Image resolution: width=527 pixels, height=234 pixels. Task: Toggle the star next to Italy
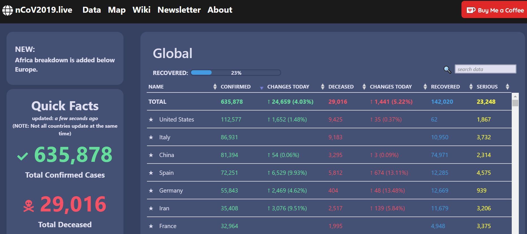pos(151,137)
